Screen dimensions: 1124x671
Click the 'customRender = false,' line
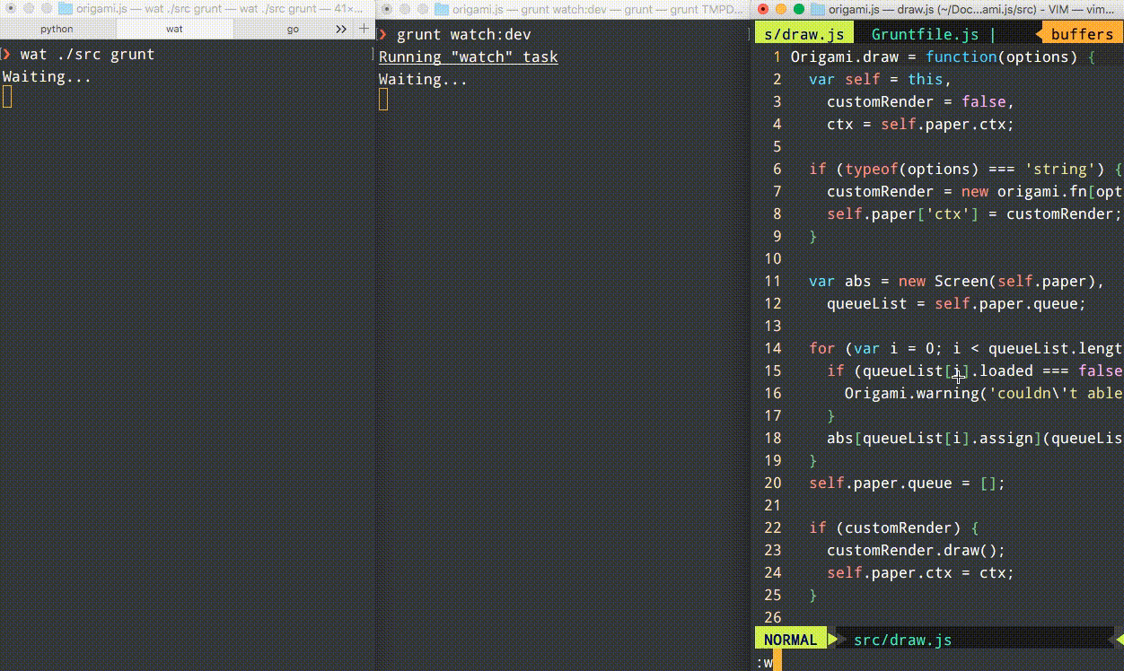click(920, 101)
